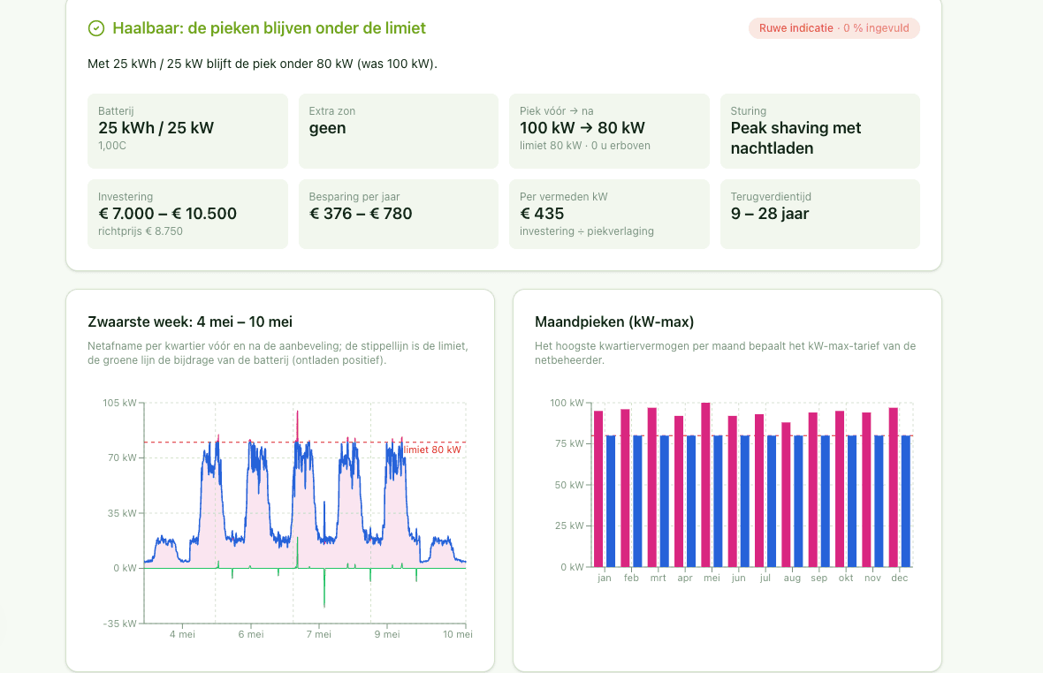Image resolution: width=1043 pixels, height=673 pixels.
Task: Click the pink 'mei' bar in Maandpieken chart
Action: pos(705,485)
